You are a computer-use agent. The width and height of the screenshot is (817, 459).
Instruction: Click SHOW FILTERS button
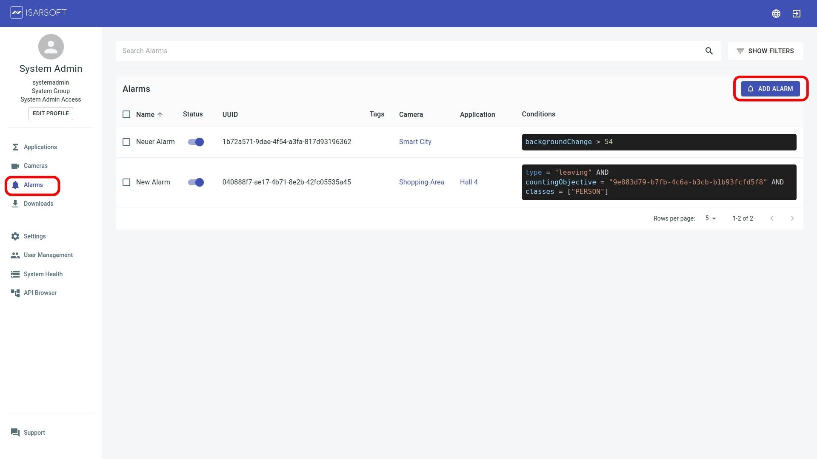coord(766,51)
